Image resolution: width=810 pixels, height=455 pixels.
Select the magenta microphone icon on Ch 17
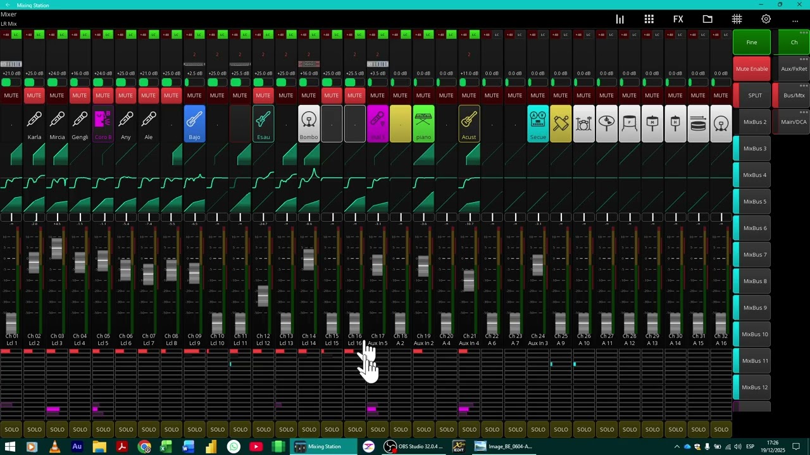click(x=377, y=124)
